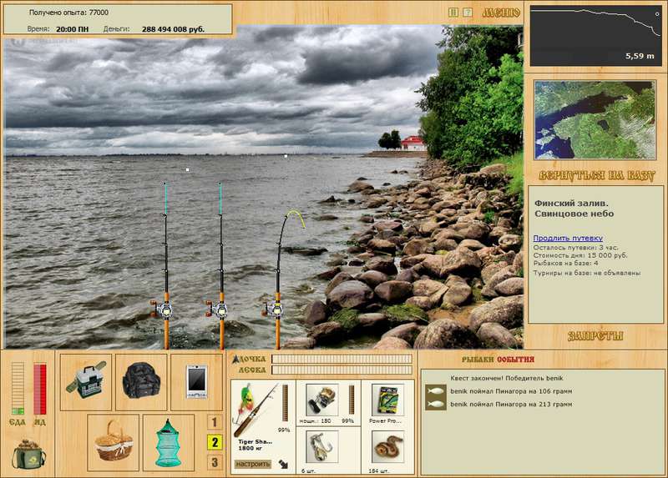Screen dimensions: 668x478
Task: Click the Запреты button
Action: coord(595,336)
